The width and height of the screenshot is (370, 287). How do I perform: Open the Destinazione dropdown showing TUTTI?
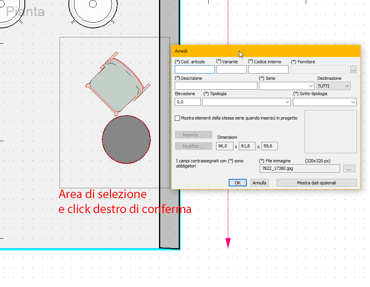click(333, 86)
